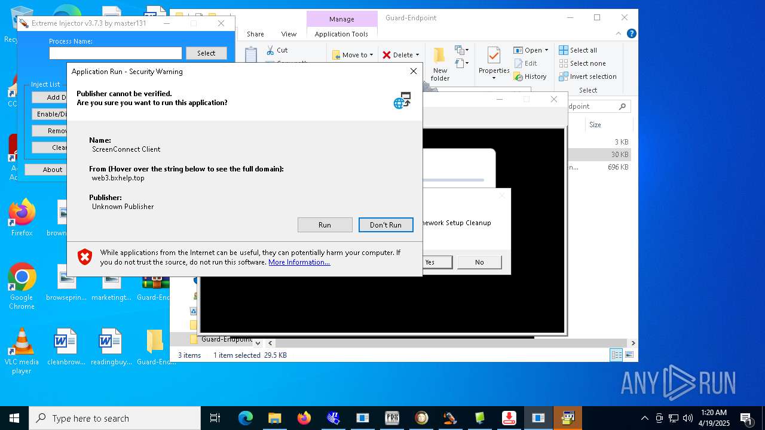This screenshot has width=765, height=430.
Task: Click the taskbar search box
Action: [x=115, y=418]
